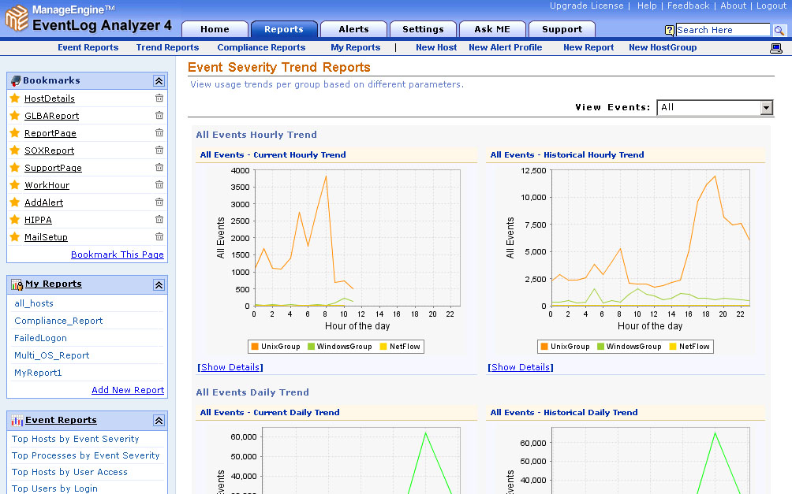Click New Alert Profile link

505,47
